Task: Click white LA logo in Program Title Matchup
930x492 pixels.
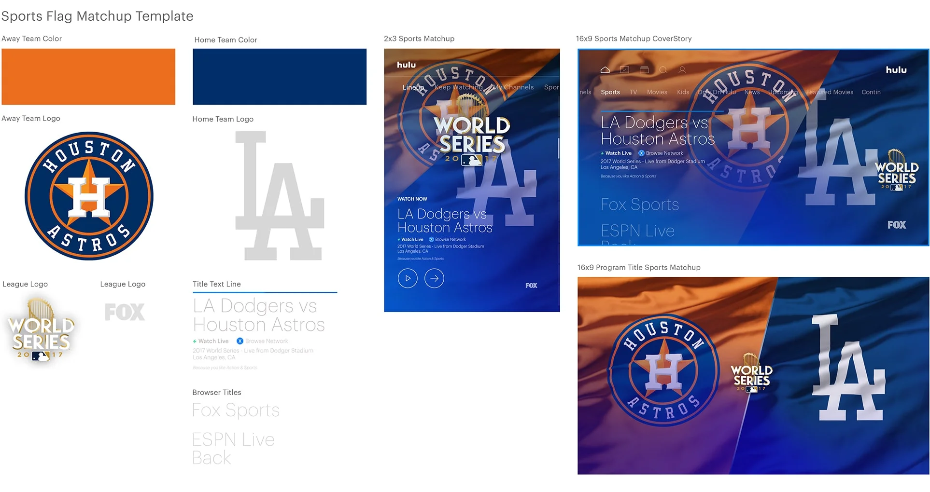Action: (848, 368)
